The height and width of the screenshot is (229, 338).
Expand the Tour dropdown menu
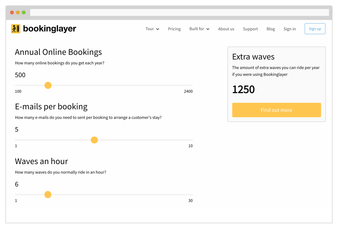152,29
